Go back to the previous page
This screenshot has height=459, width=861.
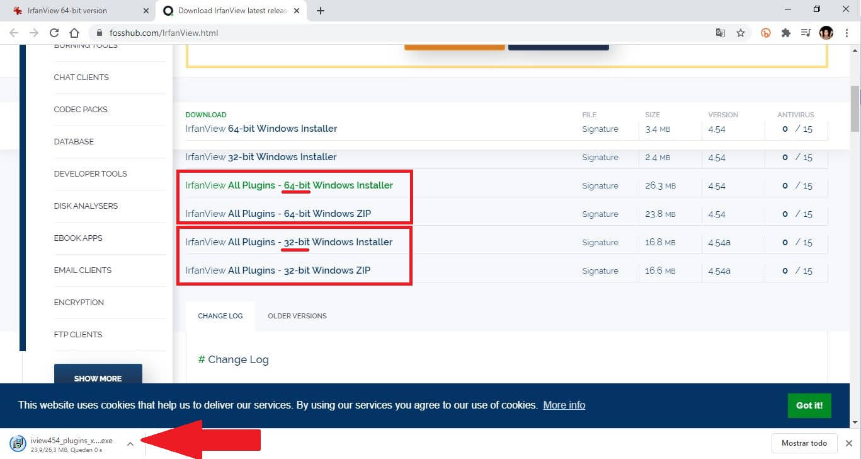[x=15, y=33]
